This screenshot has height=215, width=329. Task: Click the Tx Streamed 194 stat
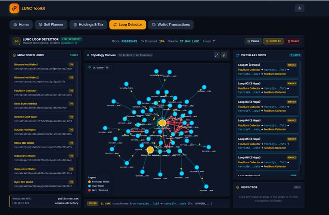pos(153,41)
